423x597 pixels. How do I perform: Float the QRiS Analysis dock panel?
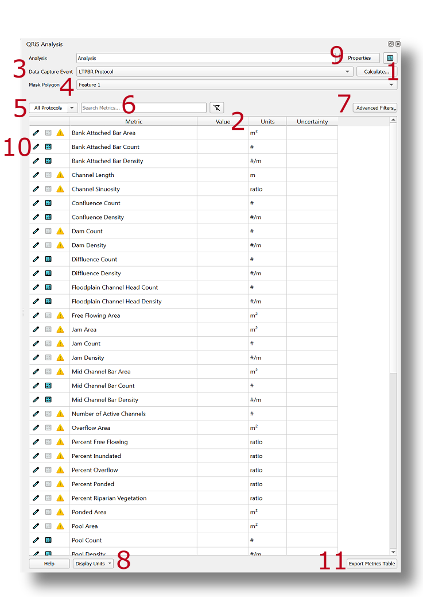click(391, 44)
